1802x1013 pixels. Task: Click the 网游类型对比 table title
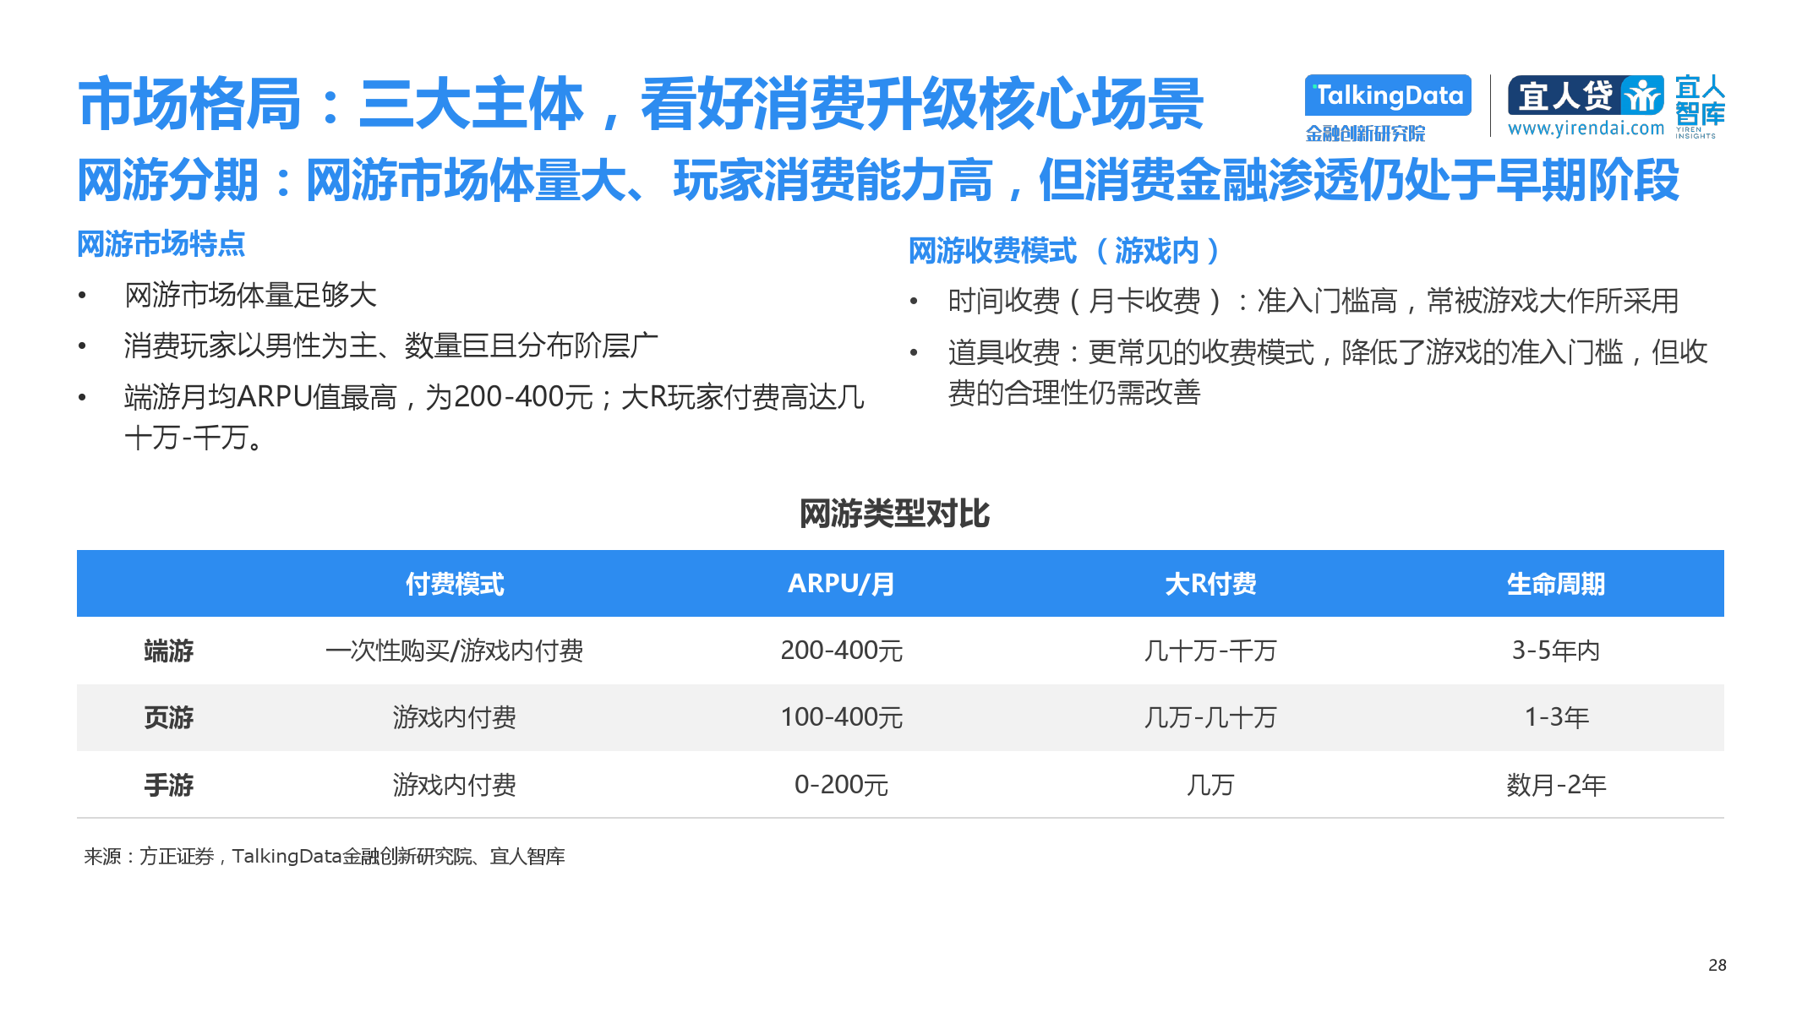[894, 514]
